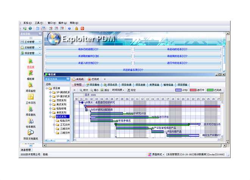Expand the 工作管理 navigation section
The height and width of the screenshot is (180, 250).
[30, 42]
